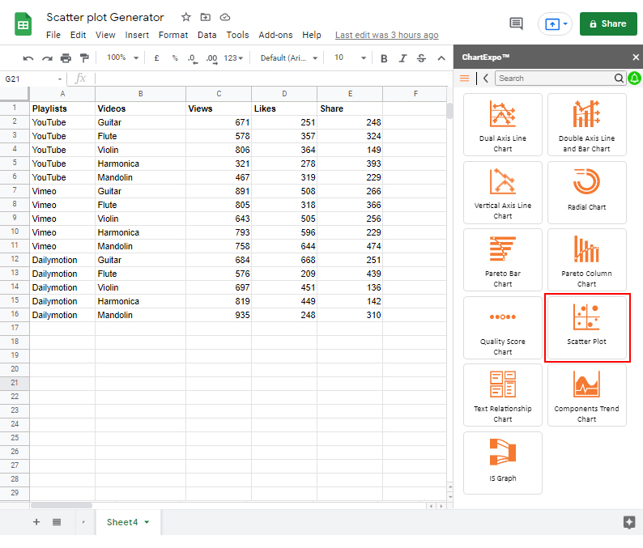Open the View menu
The width and height of the screenshot is (643, 548).
[105, 36]
